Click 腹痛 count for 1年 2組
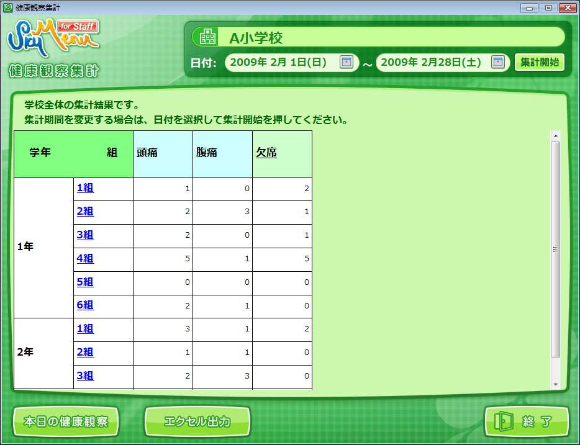 222,212
